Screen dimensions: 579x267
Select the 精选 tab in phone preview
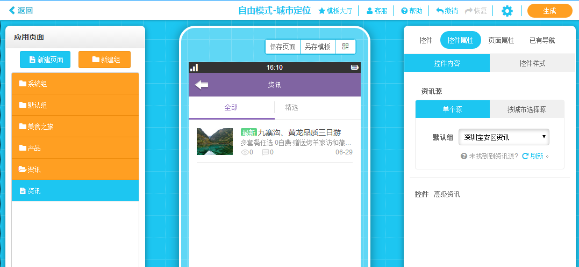[292, 107]
